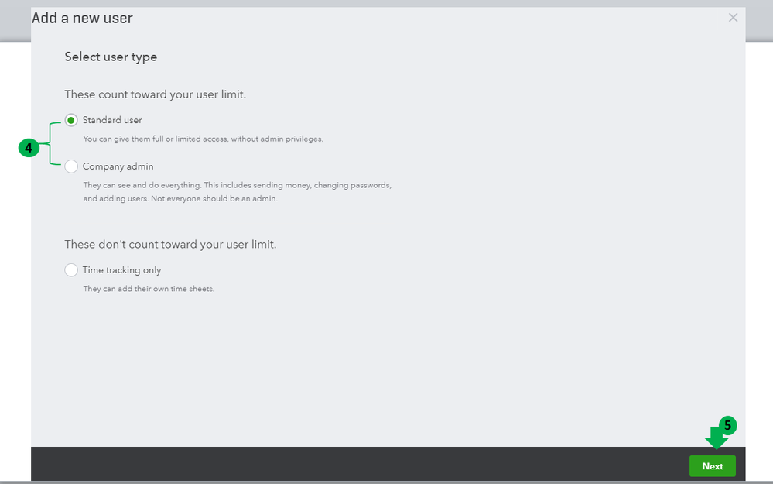Click the "Time tracking only" label text
Image resolution: width=773 pixels, height=484 pixels.
coord(121,270)
